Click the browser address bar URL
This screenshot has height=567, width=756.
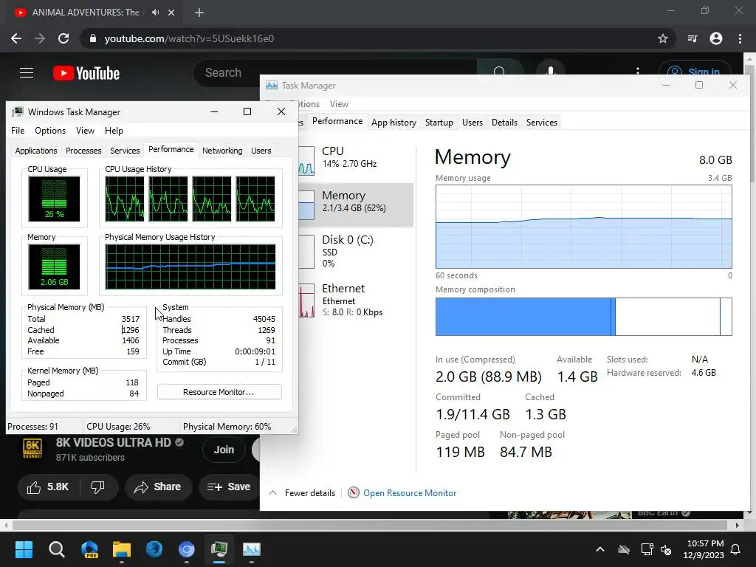click(x=189, y=38)
